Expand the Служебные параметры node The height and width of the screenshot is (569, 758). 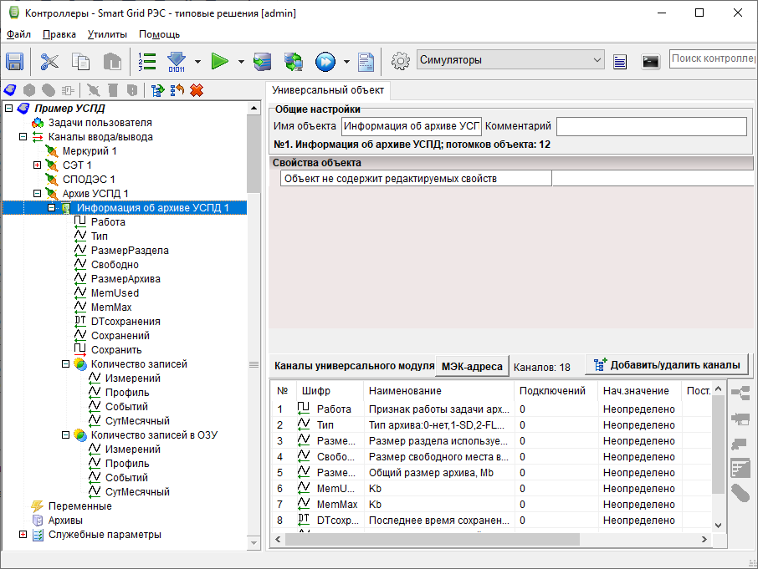pyautogui.click(x=23, y=535)
